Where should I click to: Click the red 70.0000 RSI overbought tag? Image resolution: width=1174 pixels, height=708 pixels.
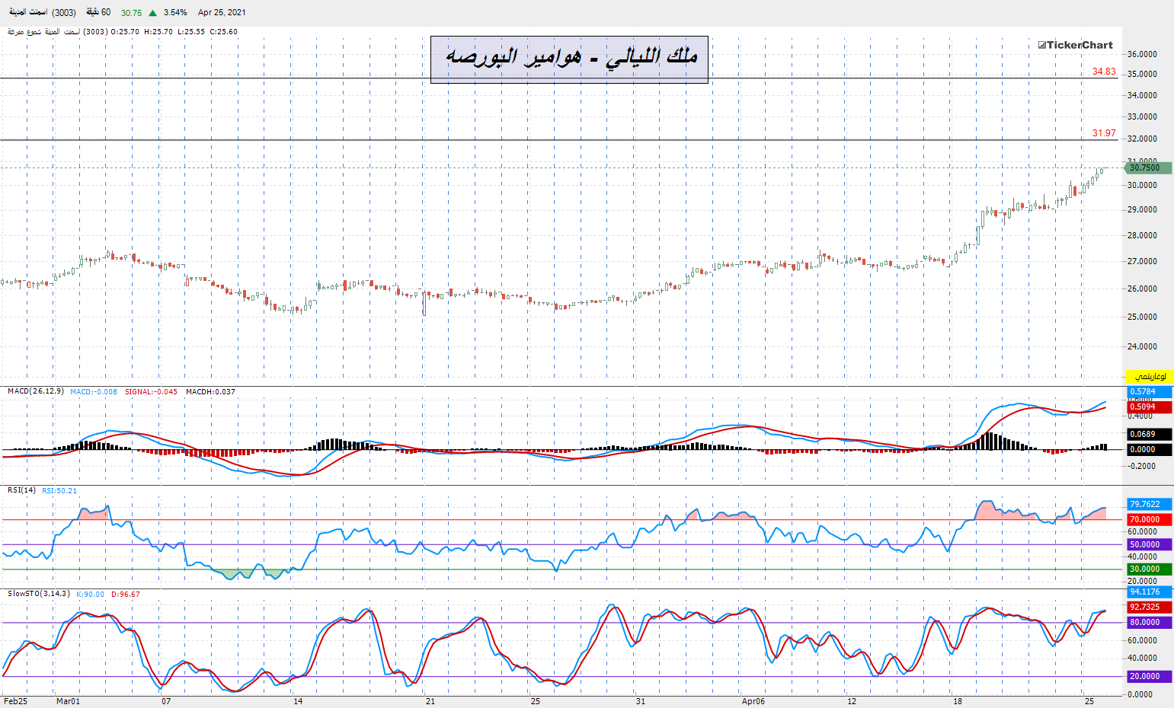[1149, 519]
